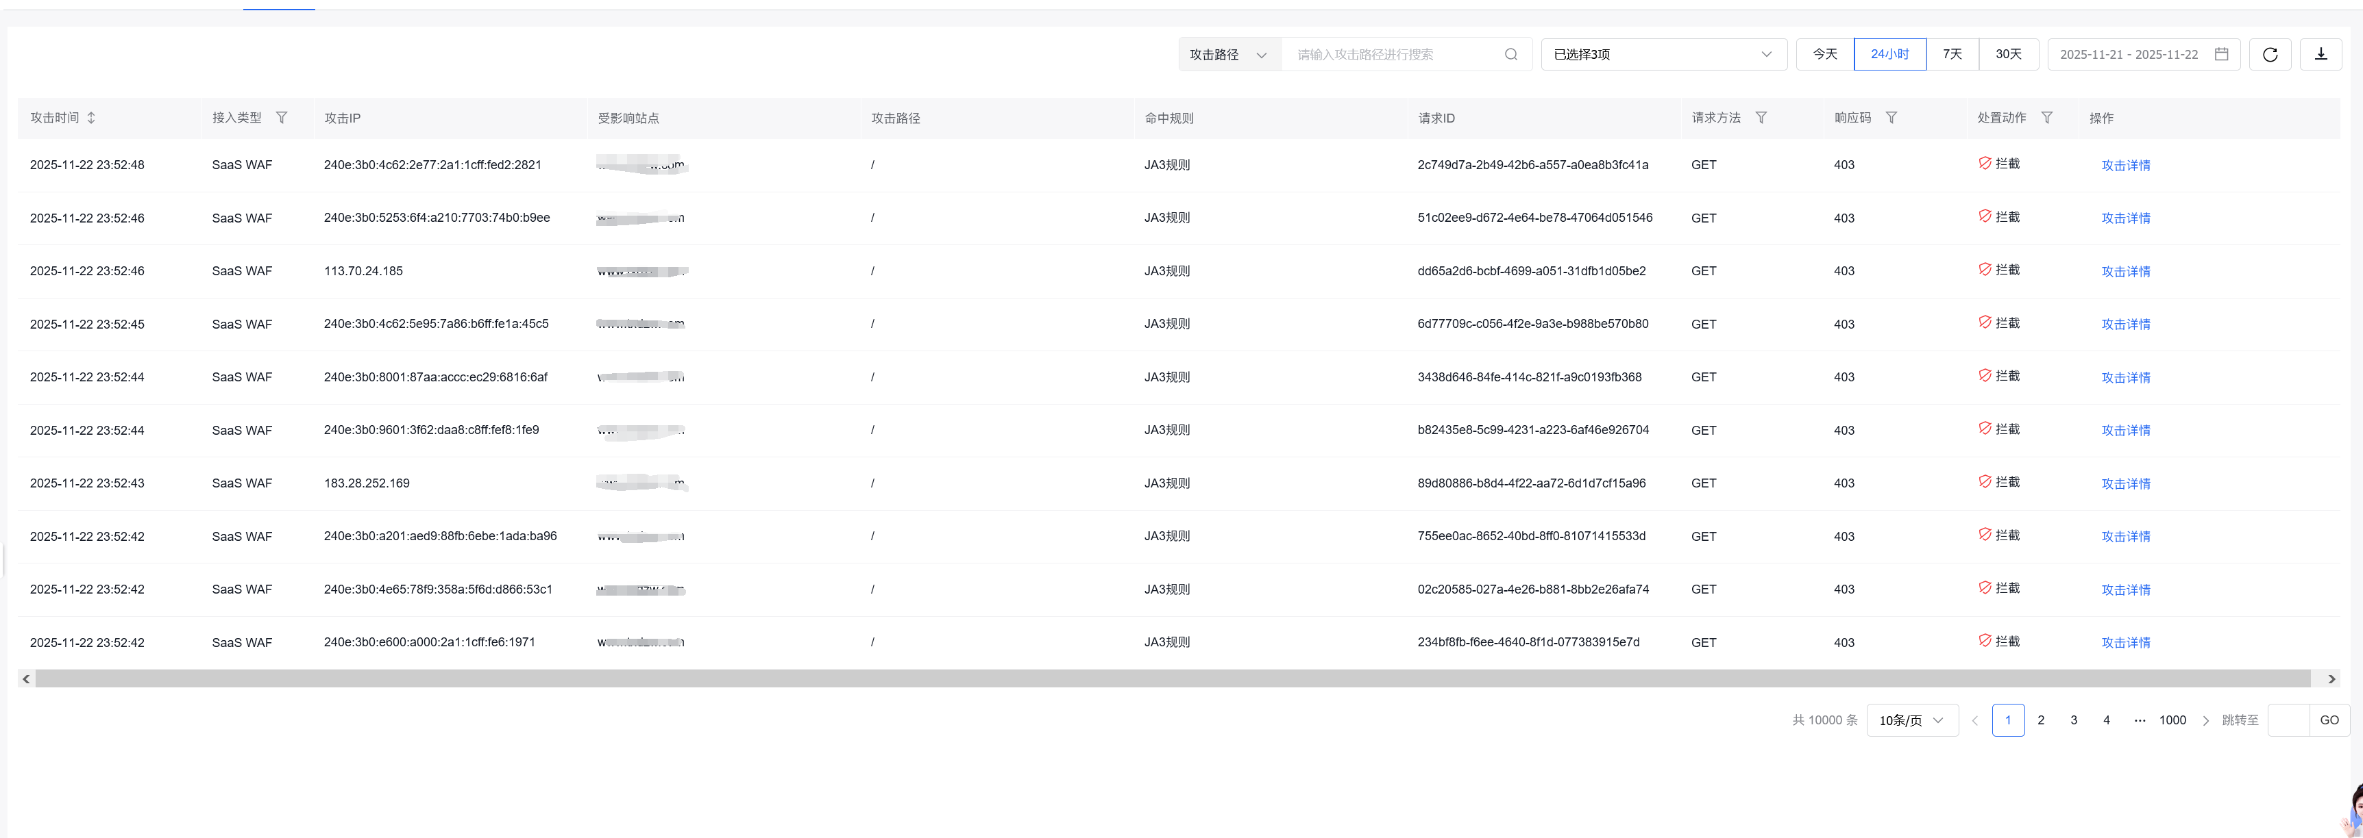Select the 今天 time range

1824,55
